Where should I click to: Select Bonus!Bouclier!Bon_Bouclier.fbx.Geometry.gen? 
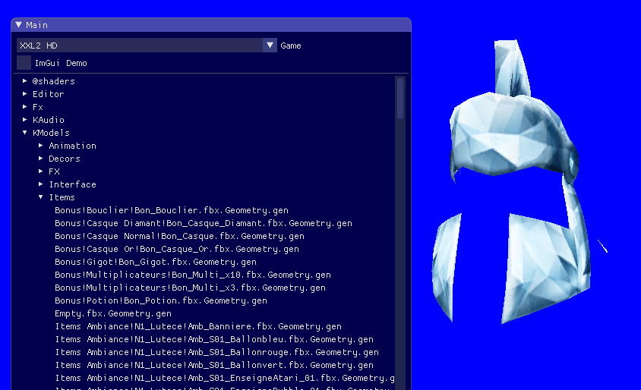tap(172, 210)
